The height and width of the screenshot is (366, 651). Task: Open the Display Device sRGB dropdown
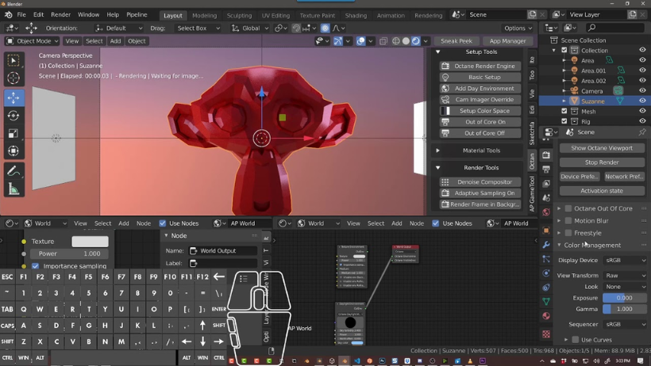(x=625, y=261)
